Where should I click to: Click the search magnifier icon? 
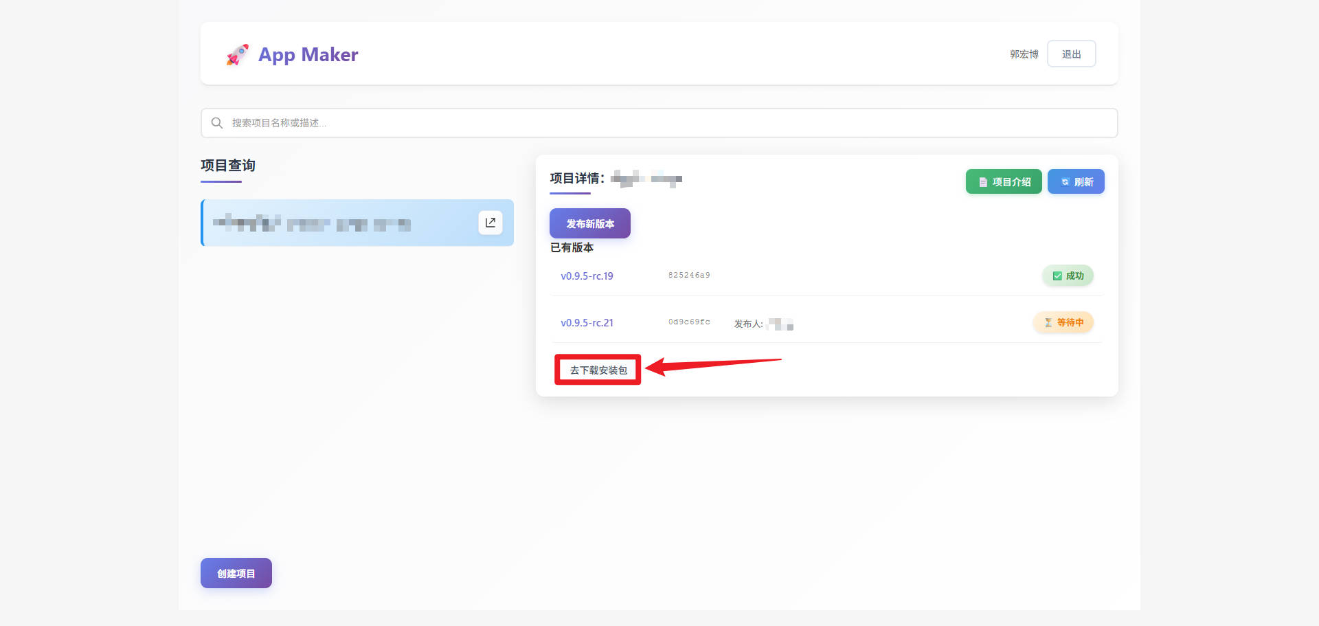[217, 123]
